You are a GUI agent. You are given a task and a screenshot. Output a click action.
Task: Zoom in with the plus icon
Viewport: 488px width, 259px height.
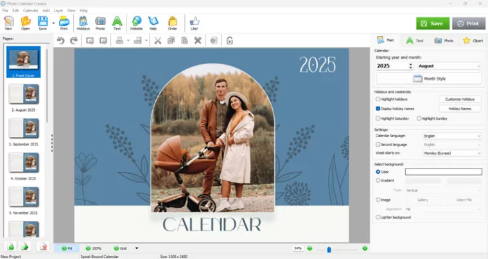[x=365, y=249]
